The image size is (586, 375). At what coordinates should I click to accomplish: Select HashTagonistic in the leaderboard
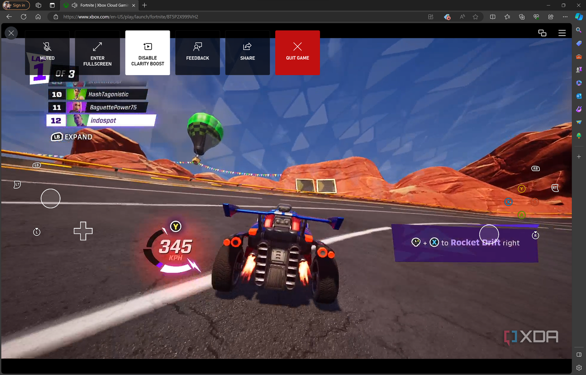click(x=98, y=94)
